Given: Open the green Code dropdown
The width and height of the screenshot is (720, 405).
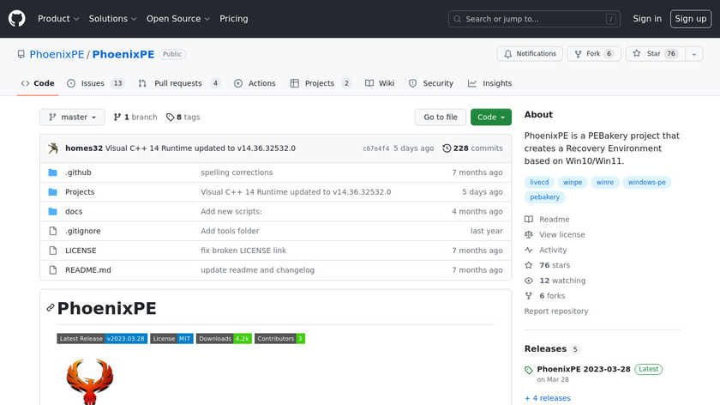Looking at the screenshot, I should [x=491, y=118].
